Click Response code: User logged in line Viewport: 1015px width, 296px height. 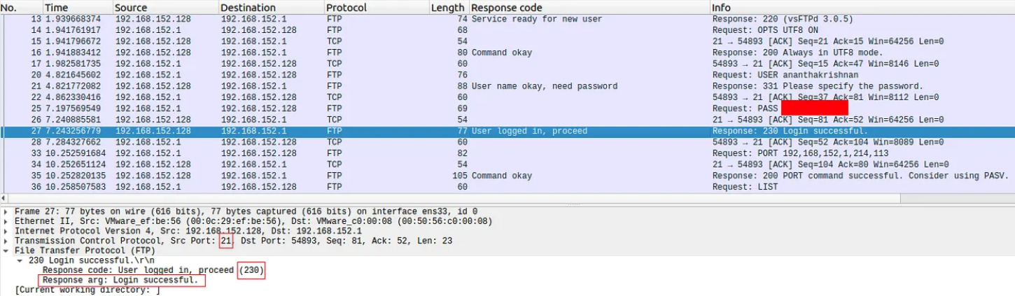point(154,270)
